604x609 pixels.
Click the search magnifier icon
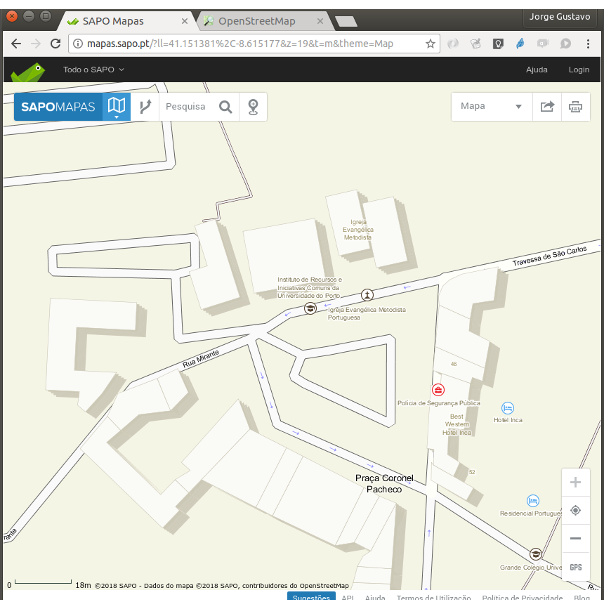pyautogui.click(x=225, y=107)
